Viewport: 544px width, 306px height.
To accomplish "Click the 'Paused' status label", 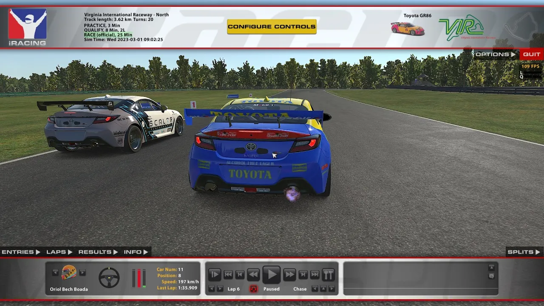I will click(x=271, y=289).
